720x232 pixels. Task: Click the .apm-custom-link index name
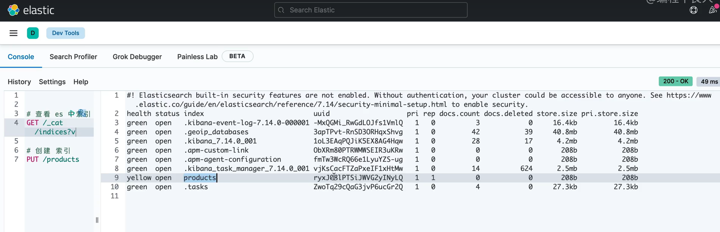216,150
